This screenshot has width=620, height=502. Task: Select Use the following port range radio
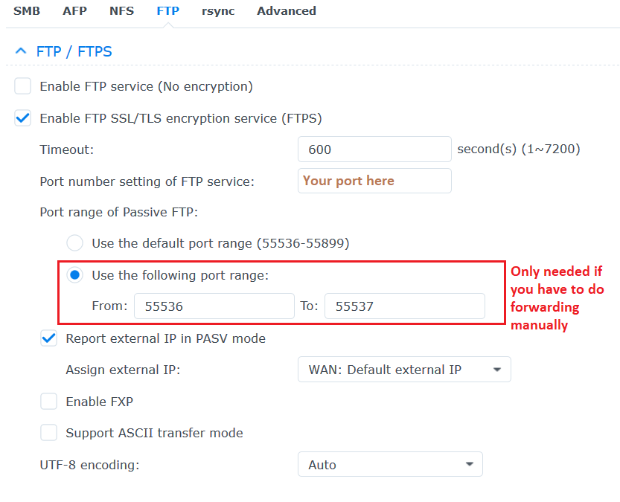[74, 275]
